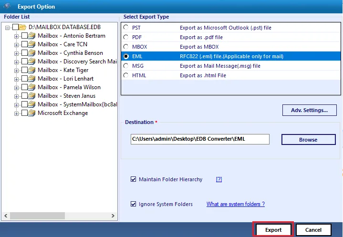Open 'What are system folders ?' link
343x237 pixels.
[236, 204]
